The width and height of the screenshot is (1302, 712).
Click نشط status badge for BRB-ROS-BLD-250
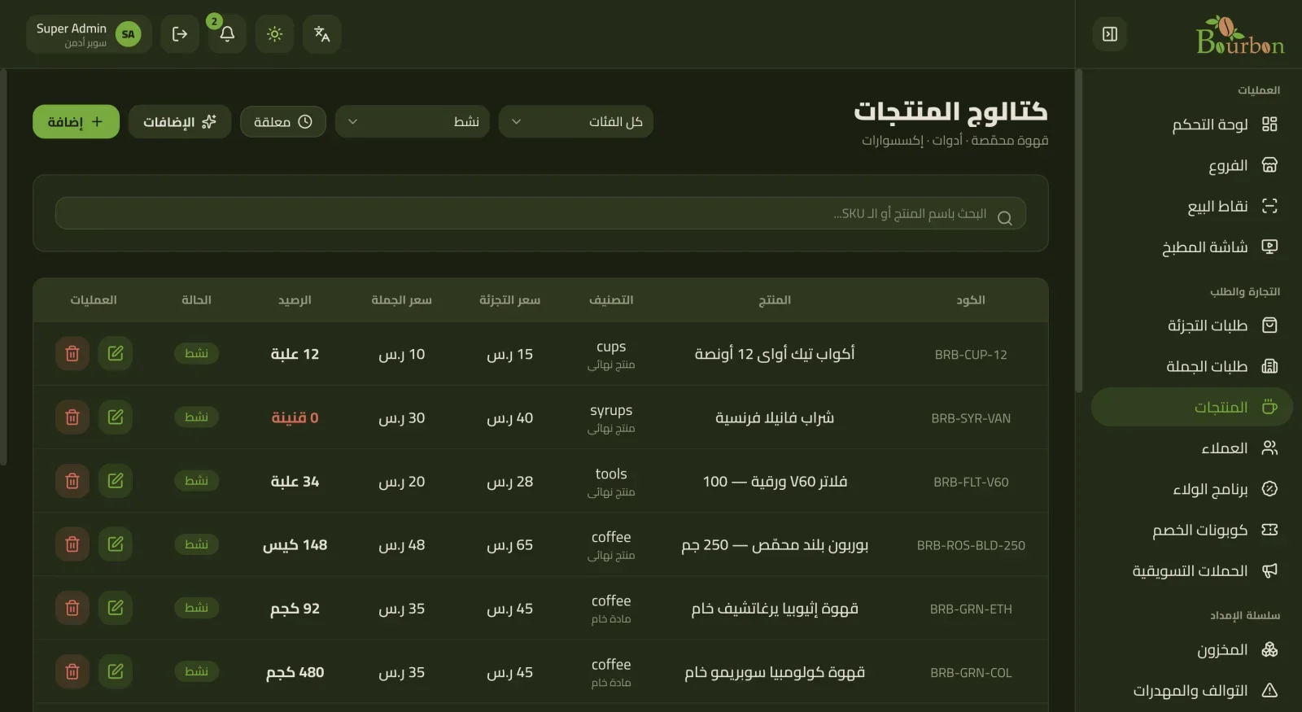196,544
